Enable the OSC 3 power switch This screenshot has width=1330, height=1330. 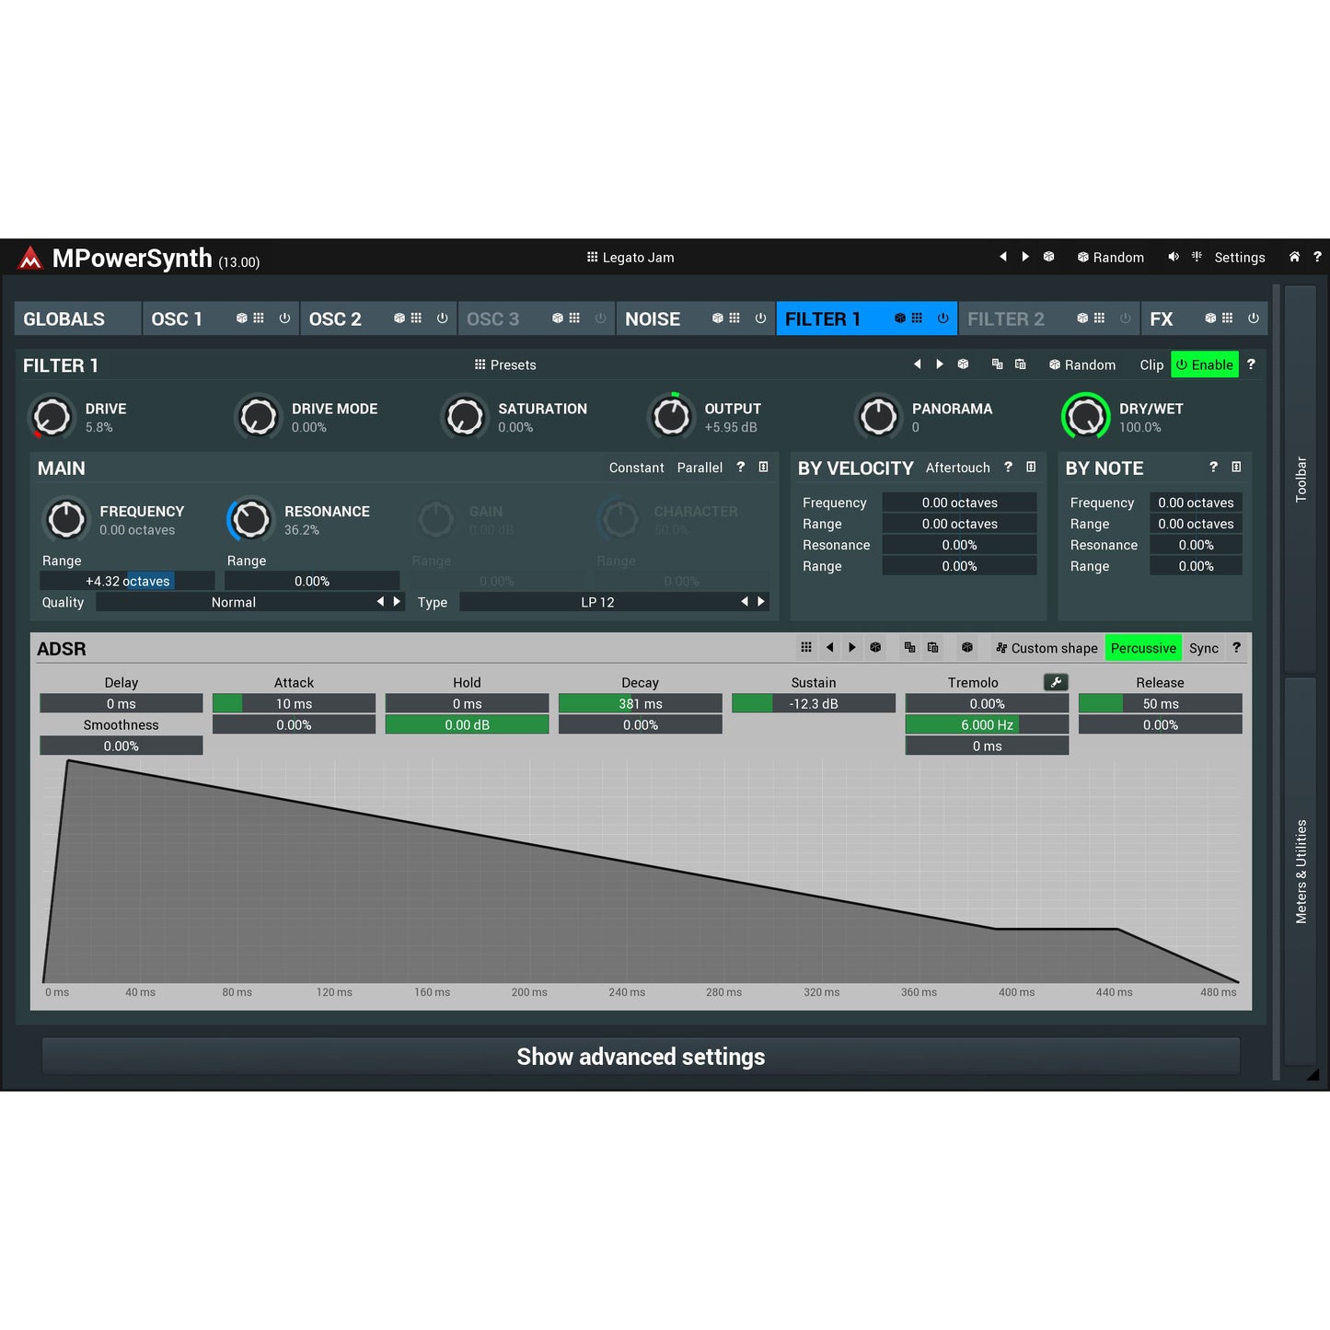600,318
